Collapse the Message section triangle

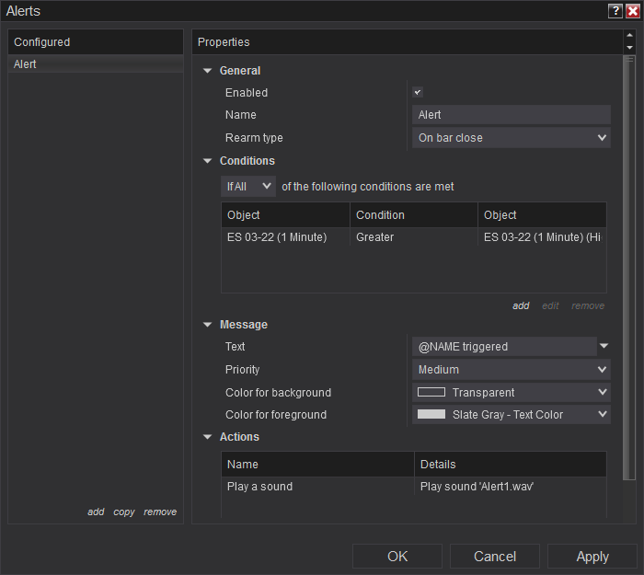click(x=208, y=325)
